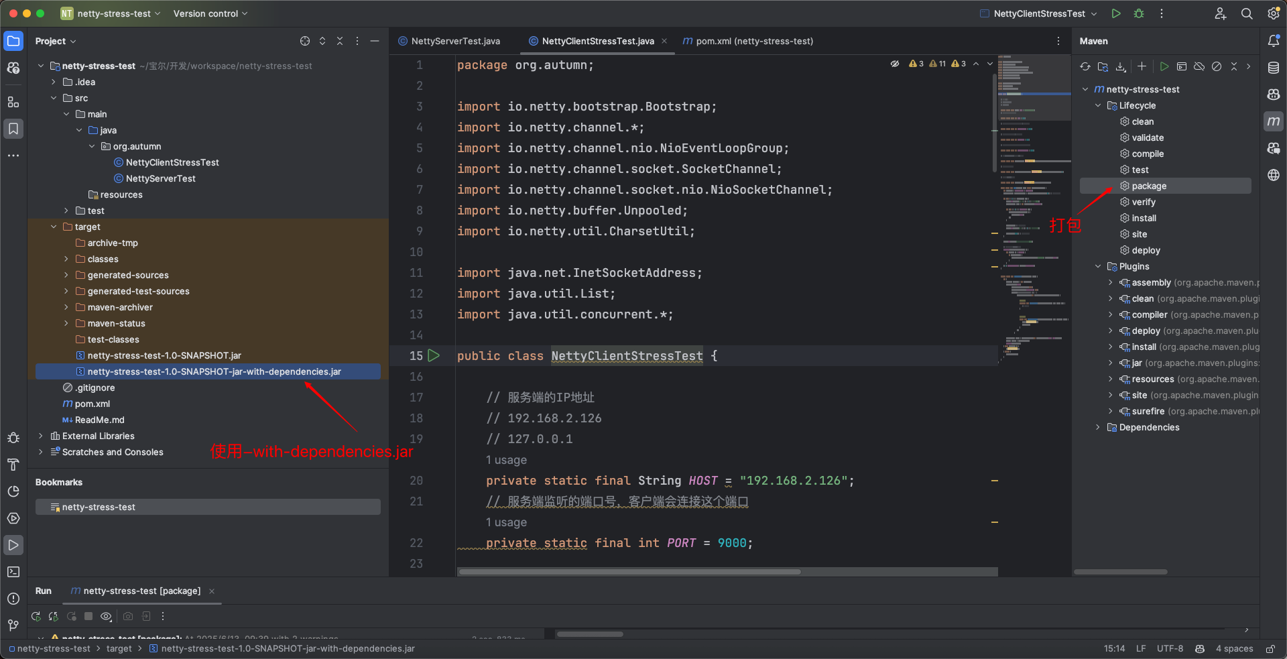The image size is (1287, 659).
Task: Toggle run output view eye option
Action: click(106, 616)
